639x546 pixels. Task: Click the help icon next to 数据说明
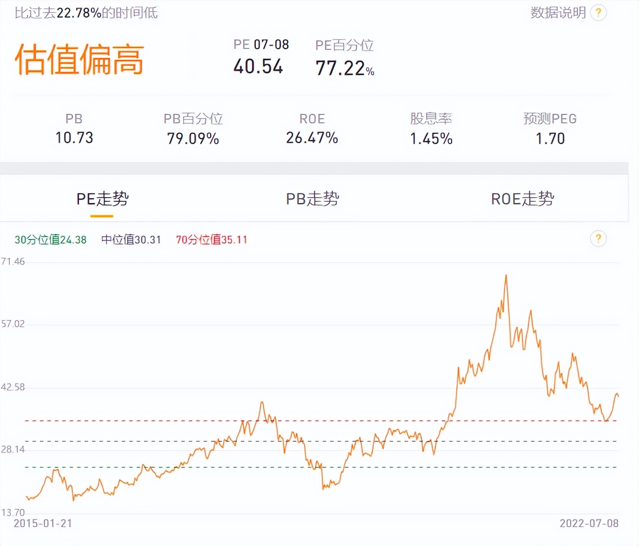coord(598,13)
